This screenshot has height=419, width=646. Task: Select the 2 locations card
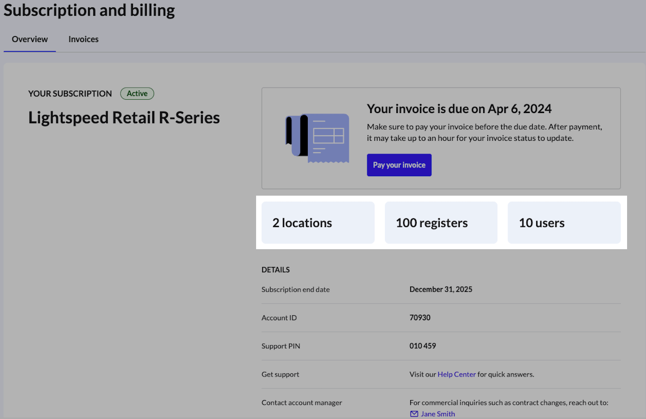click(318, 222)
